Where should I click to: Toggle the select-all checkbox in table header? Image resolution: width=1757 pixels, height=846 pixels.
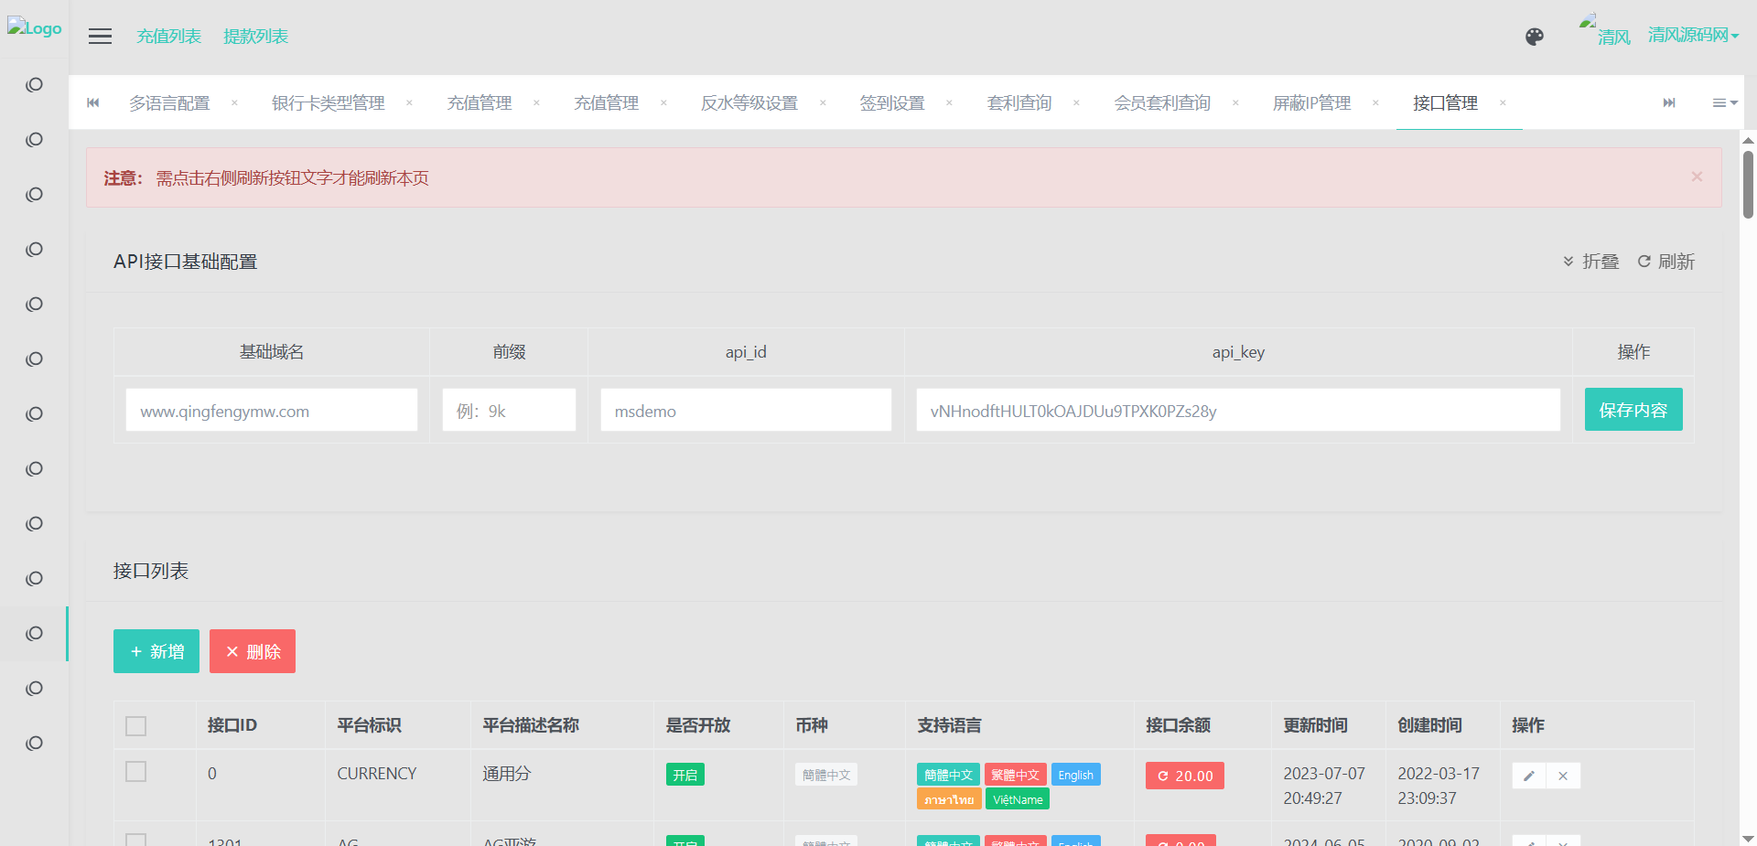135,726
